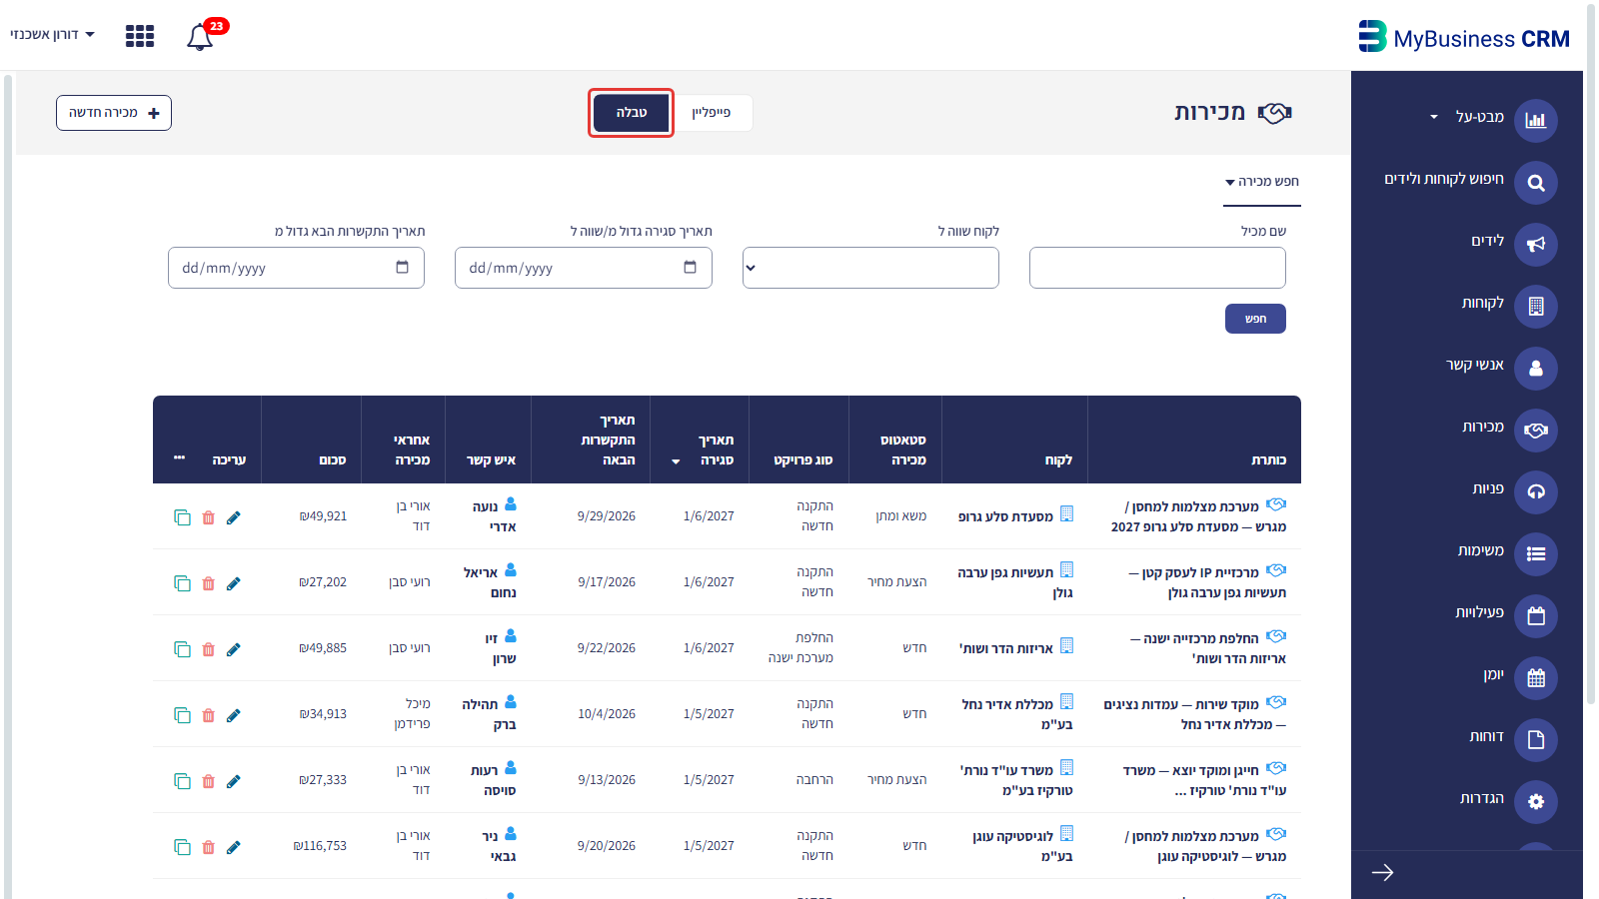Open contact נועה אדר in first row
This screenshot has width=1599, height=899.
pyautogui.click(x=495, y=516)
